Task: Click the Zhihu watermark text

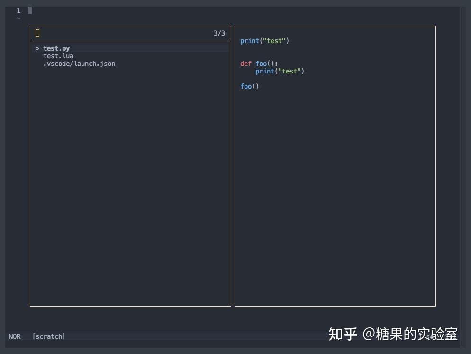Action: 393,335
